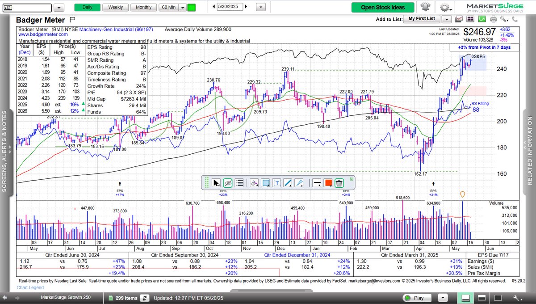The width and height of the screenshot is (536, 304).
Task: Select the arrow pointer drawing tool
Action: (x=300, y=182)
